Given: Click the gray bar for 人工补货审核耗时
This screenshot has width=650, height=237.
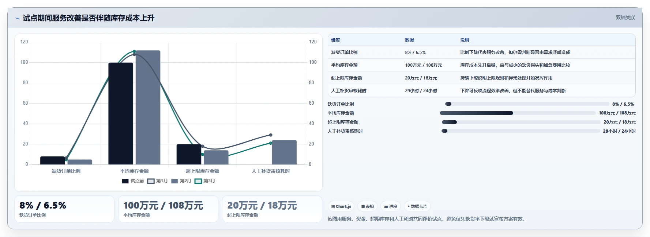Looking at the screenshot, I should [284, 152].
